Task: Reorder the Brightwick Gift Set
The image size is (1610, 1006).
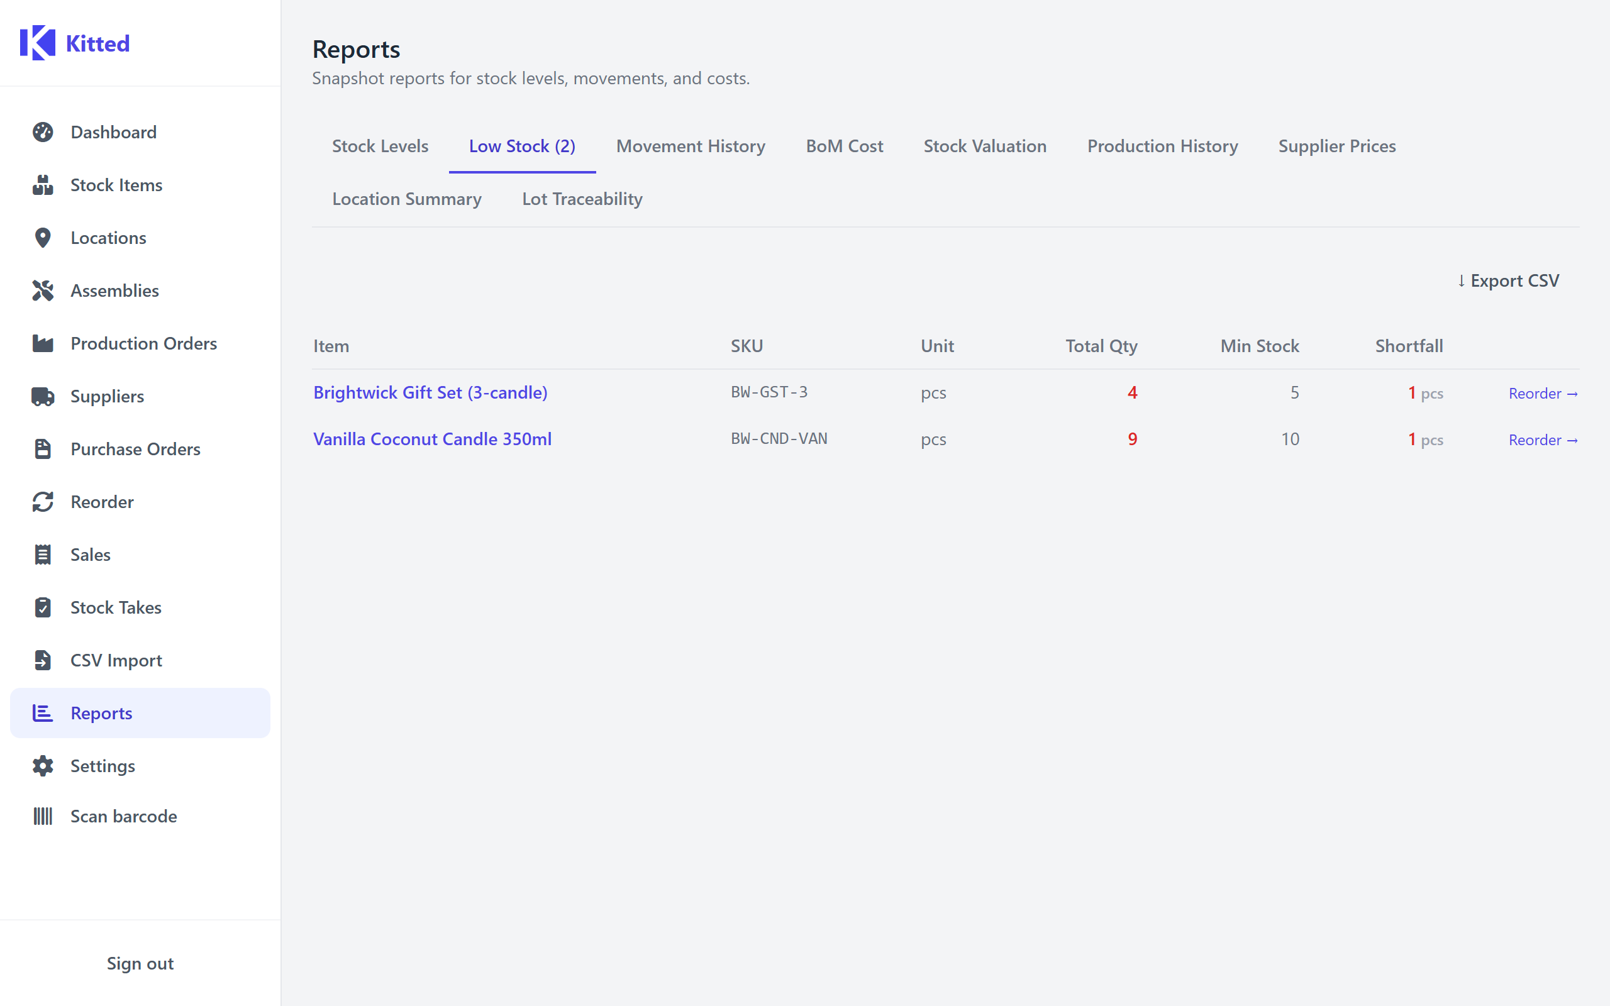Action: point(1543,393)
